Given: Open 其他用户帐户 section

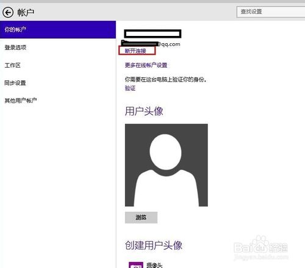Looking at the screenshot, I should click(x=21, y=100).
